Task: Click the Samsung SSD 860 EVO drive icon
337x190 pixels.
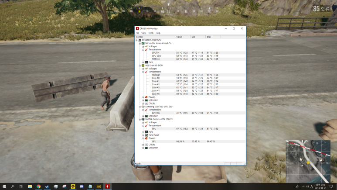Action: tap(143, 106)
